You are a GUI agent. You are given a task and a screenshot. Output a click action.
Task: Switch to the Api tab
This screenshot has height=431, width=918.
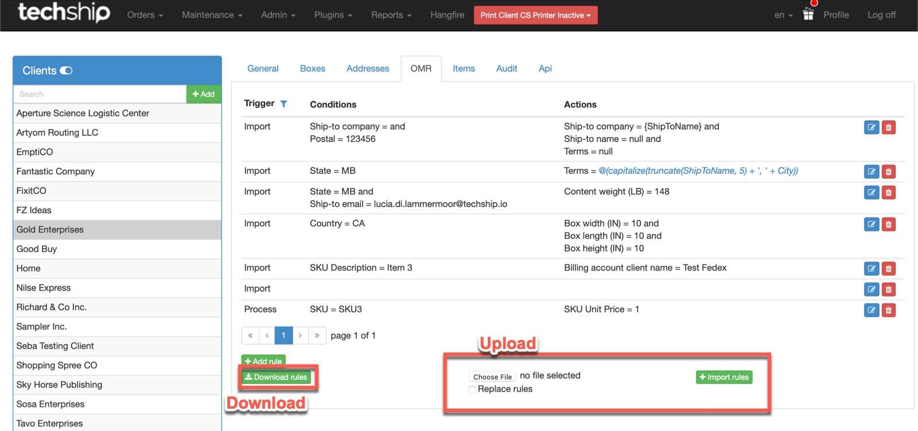click(545, 68)
